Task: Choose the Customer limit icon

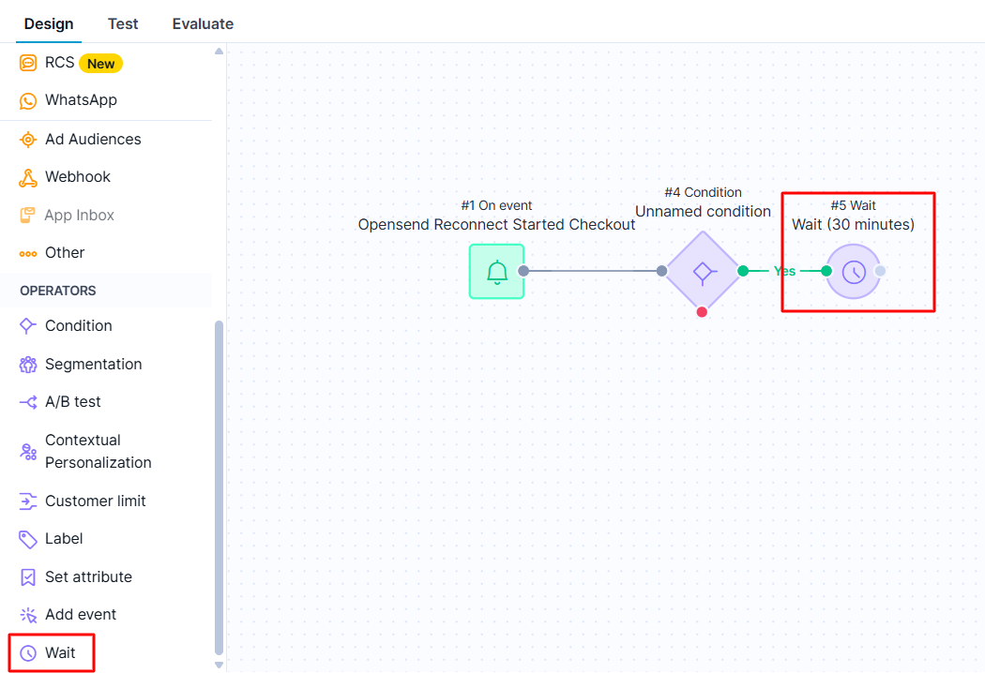Action: point(28,501)
